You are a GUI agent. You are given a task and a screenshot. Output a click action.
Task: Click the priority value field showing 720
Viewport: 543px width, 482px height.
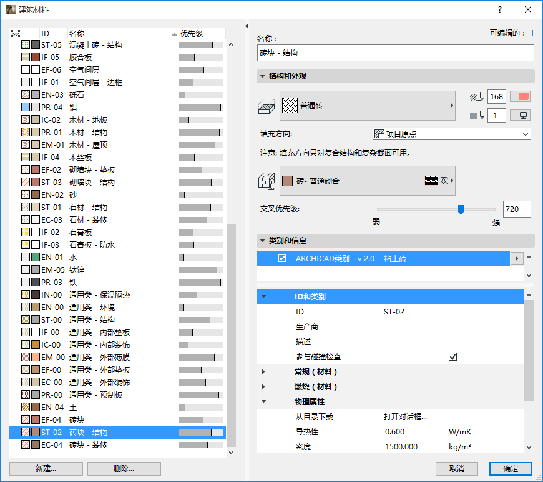click(517, 209)
